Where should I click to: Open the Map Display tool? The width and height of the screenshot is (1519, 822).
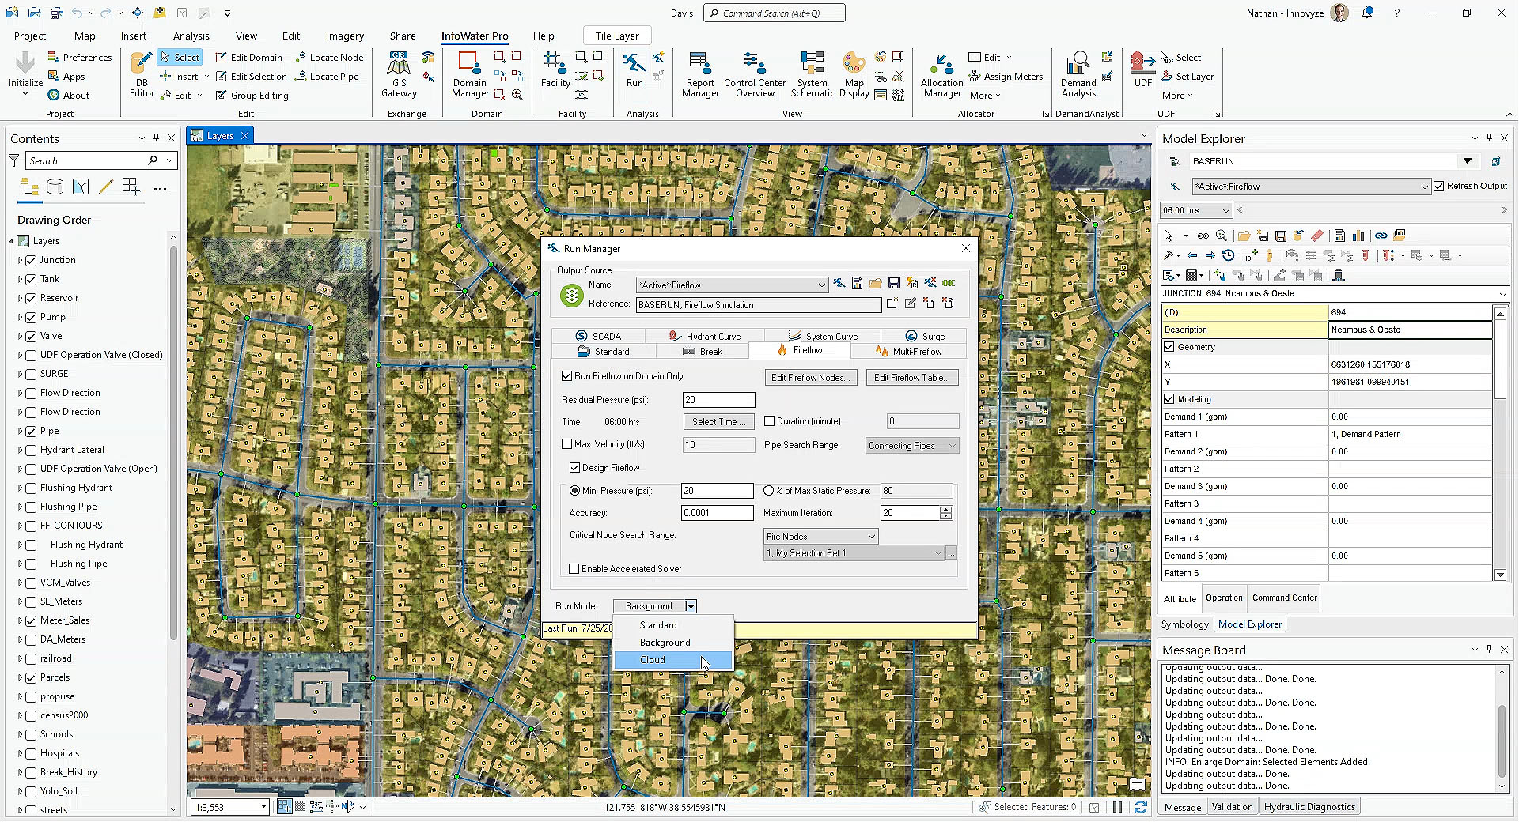point(854,74)
